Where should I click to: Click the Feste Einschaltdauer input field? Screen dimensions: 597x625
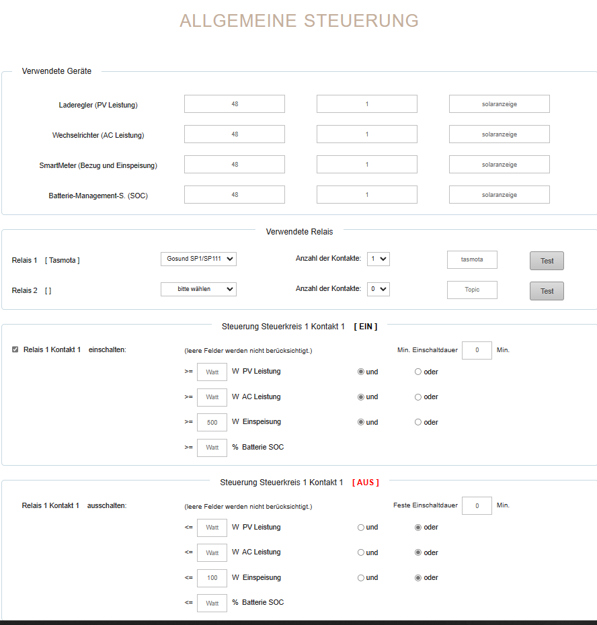click(477, 505)
